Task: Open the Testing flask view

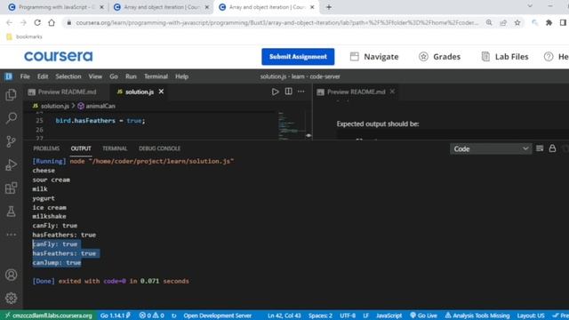Action: 11,212
